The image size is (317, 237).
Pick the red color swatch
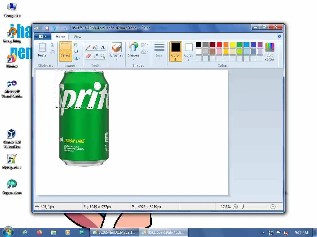click(219, 45)
